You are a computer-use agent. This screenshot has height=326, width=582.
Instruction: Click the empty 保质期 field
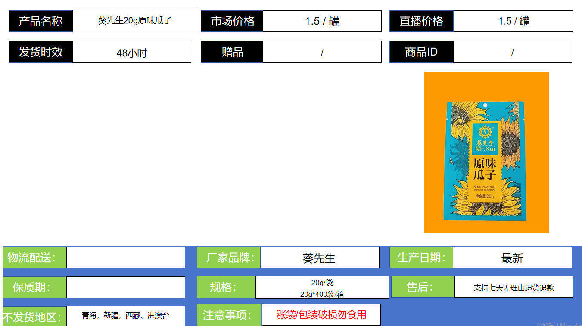coord(125,287)
